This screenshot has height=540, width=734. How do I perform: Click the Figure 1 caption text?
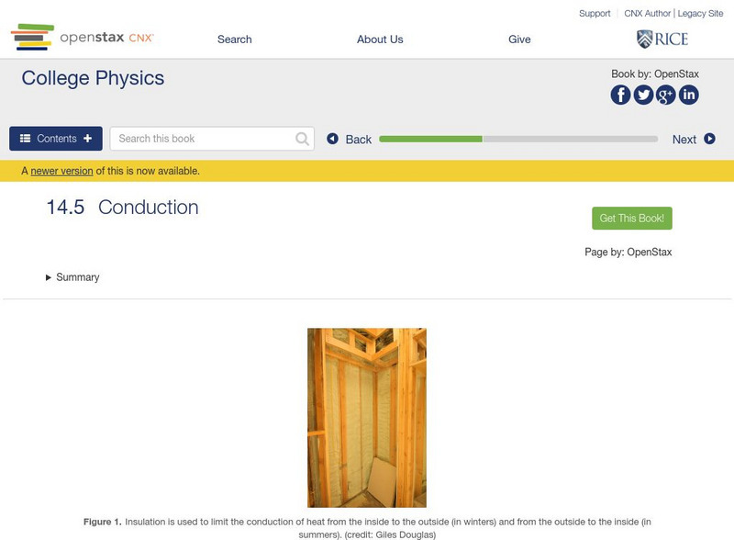(x=367, y=528)
